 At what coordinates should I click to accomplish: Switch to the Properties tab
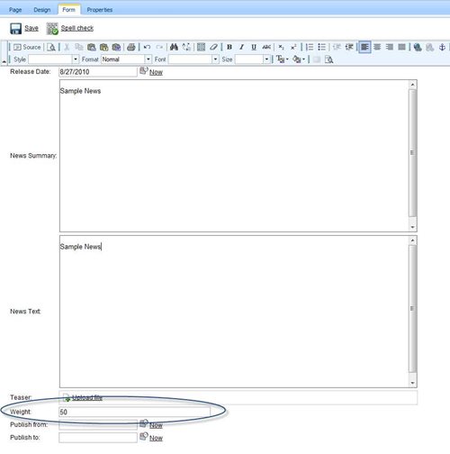tap(100, 10)
